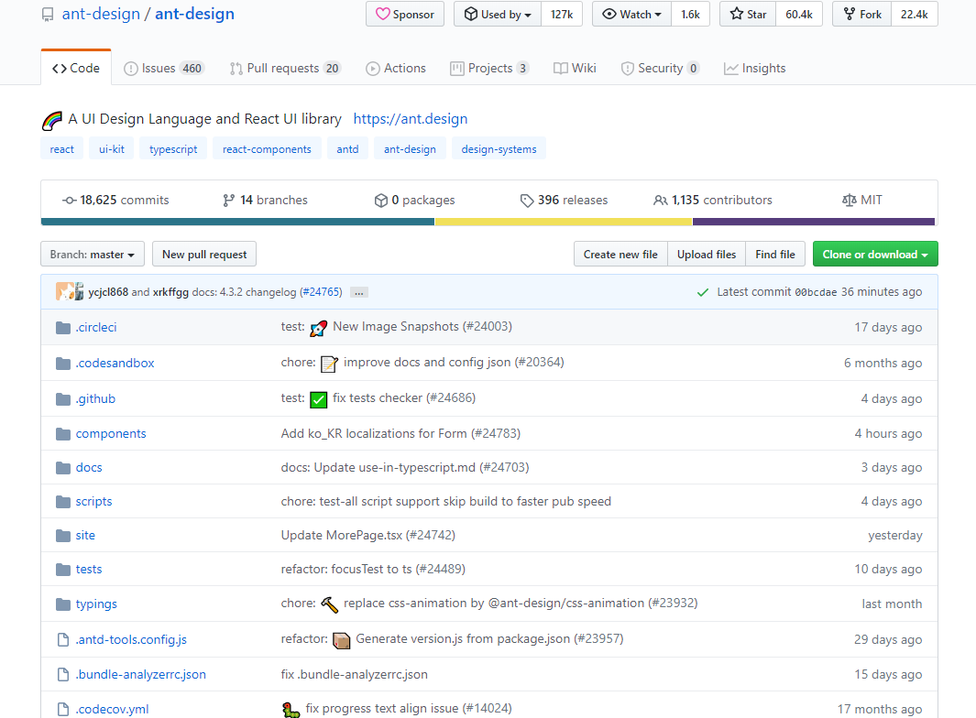The image size is (976, 718).
Task: Click the green checkmark commit status icon
Action: 703,292
